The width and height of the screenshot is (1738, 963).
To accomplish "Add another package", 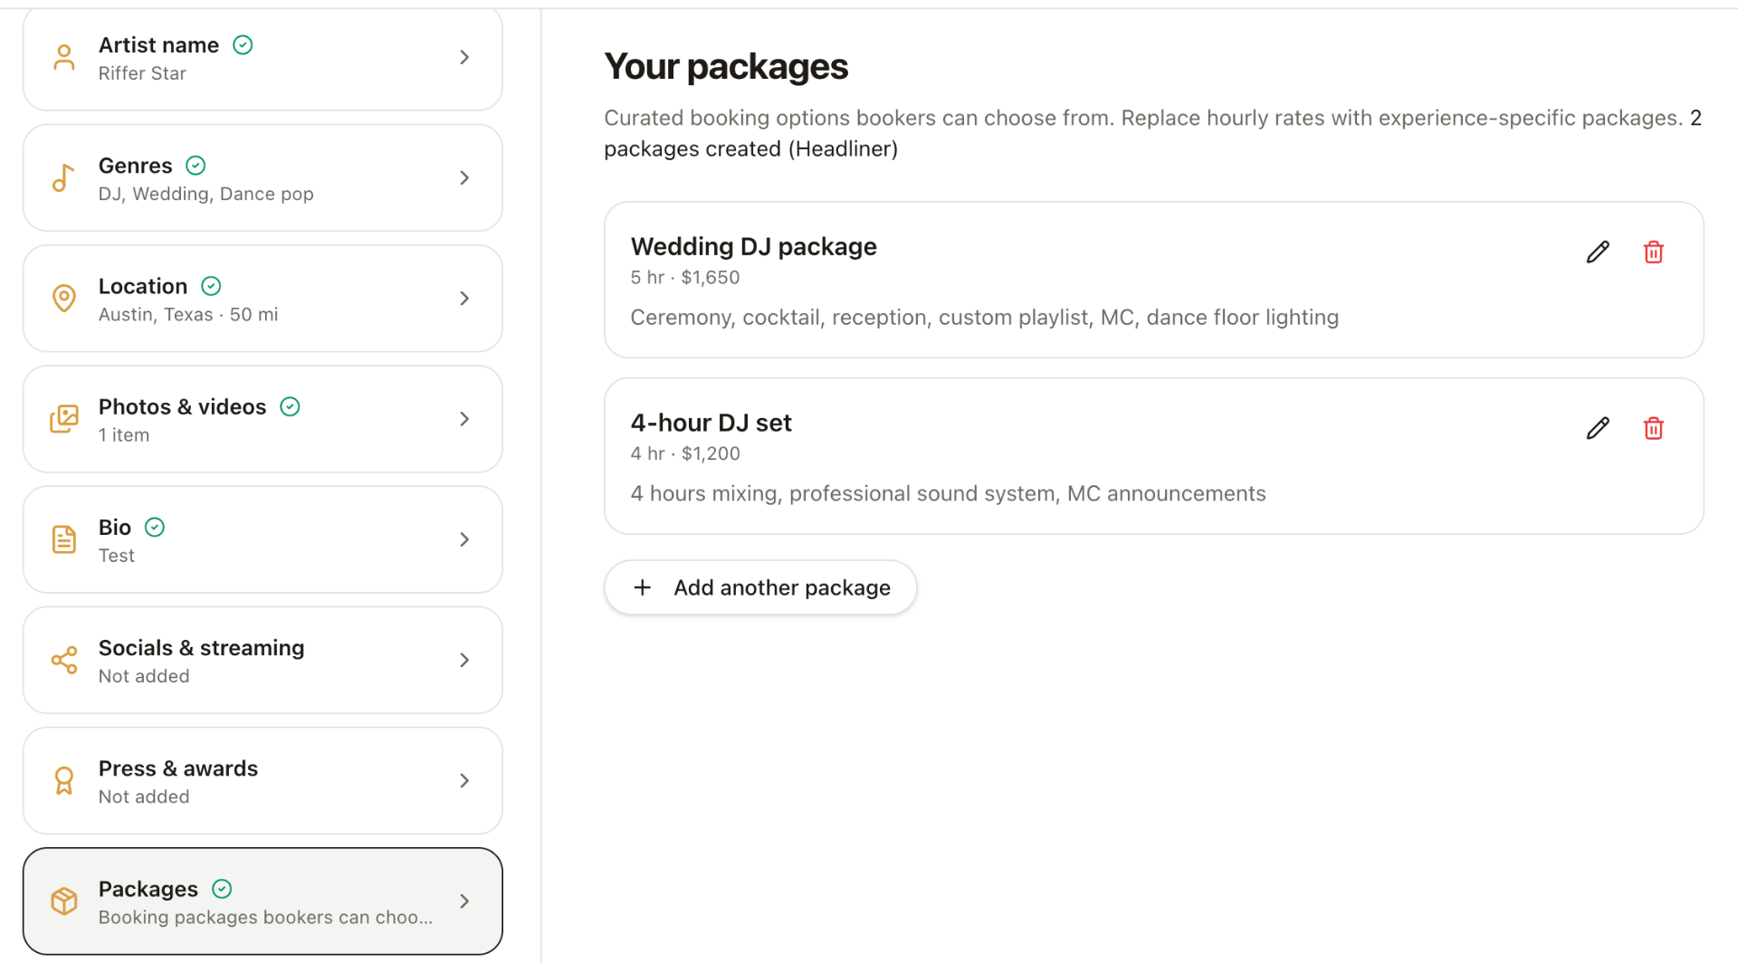I will tap(760, 587).
